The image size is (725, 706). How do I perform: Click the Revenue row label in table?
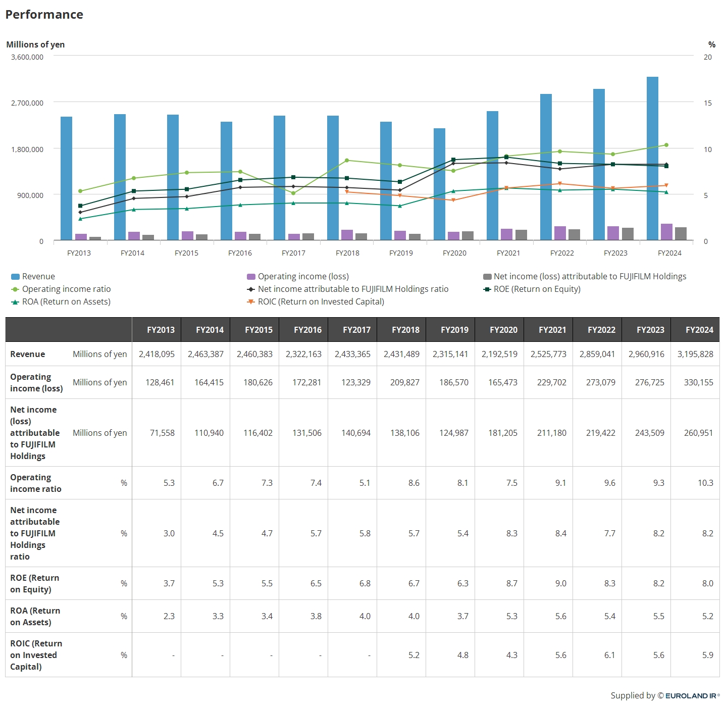(28, 355)
